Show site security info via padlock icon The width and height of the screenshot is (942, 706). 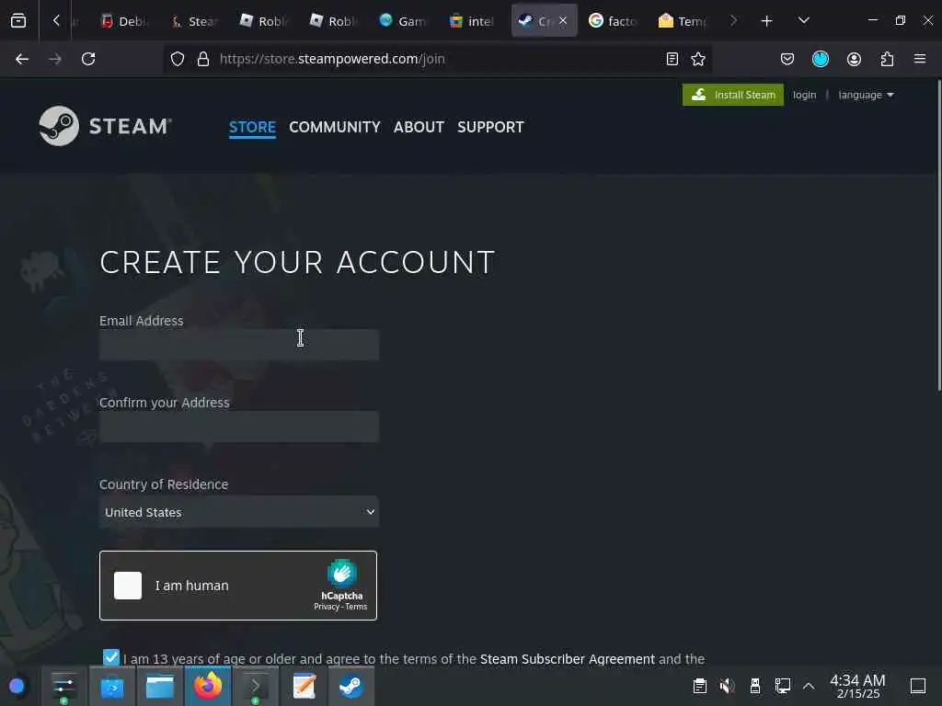(x=203, y=59)
